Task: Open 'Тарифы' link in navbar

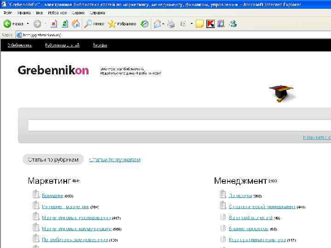Action: coord(100,45)
